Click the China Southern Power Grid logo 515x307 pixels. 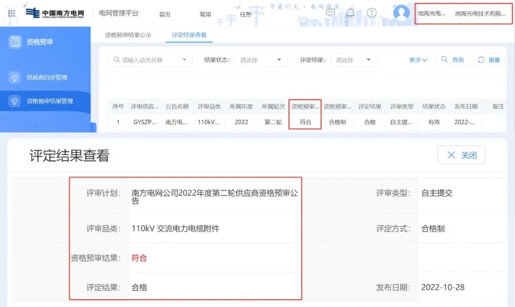pos(55,13)
